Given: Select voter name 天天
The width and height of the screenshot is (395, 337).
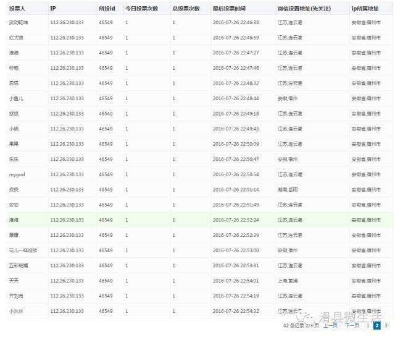Looking at the screenshot, I should coord(14,281).
